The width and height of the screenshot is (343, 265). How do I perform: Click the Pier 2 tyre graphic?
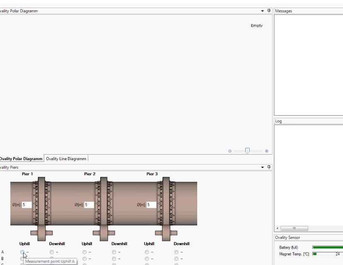[x=104, y=208]
